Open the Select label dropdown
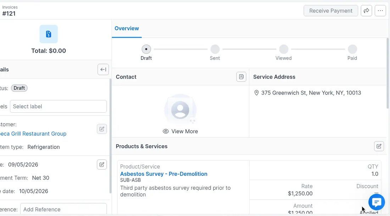This screenshot has width=390, height=216. tap(58, 106)
